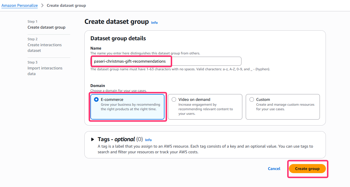Click the breadcrumb separator chevron arrow
Image resolution: width=350 pixels, height=187 pixels.
(42, 5)
